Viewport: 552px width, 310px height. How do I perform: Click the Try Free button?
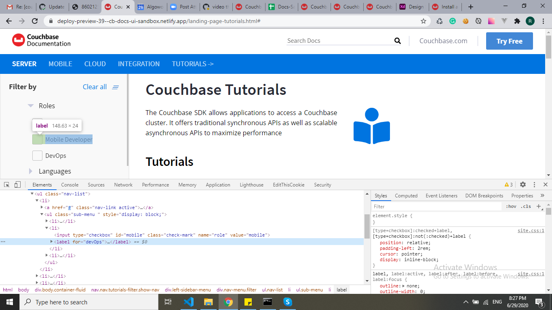point(510,41)
